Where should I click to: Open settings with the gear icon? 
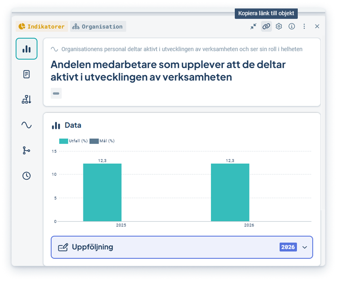pos(279,26)
